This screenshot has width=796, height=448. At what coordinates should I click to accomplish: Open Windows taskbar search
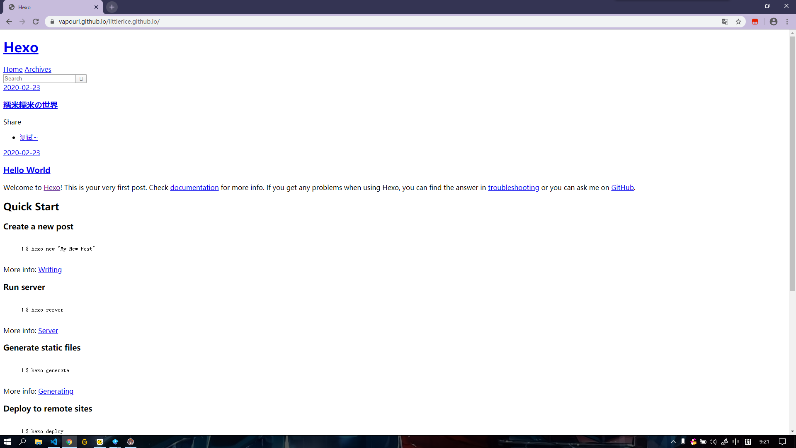point(23,442)
